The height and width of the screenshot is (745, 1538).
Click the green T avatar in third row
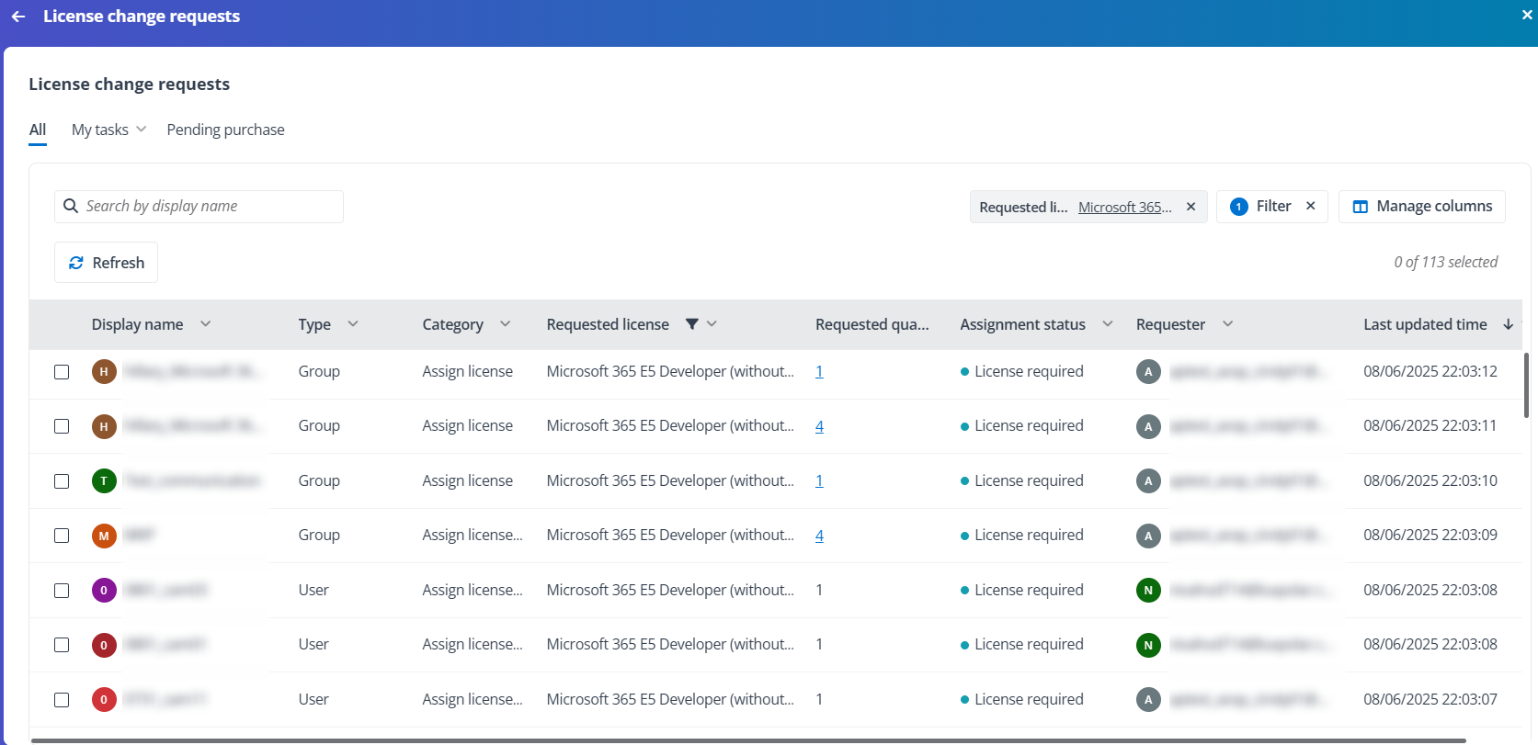(104, 480)
